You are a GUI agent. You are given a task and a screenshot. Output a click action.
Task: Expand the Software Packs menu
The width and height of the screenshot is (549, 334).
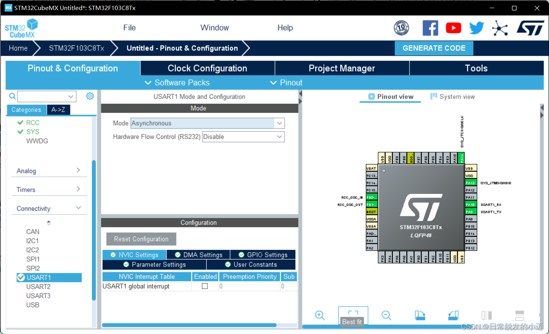(177, 83)
